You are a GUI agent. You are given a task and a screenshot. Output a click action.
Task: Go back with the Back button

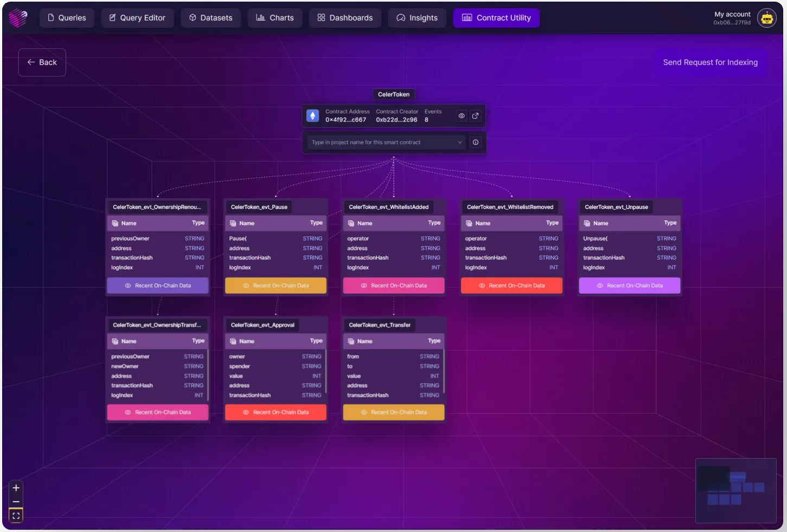pyautogui.click(x=42, y=62)
